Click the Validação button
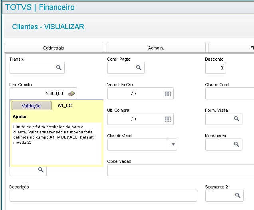254x210 pixels. [x=32, y=106]
